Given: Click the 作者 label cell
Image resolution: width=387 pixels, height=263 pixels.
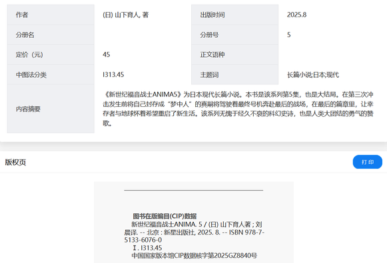Looking at the screenshot, I should (x=51, y=15).
